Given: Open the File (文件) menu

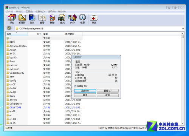Looking at the screenshot, I should tap(10, 11).
